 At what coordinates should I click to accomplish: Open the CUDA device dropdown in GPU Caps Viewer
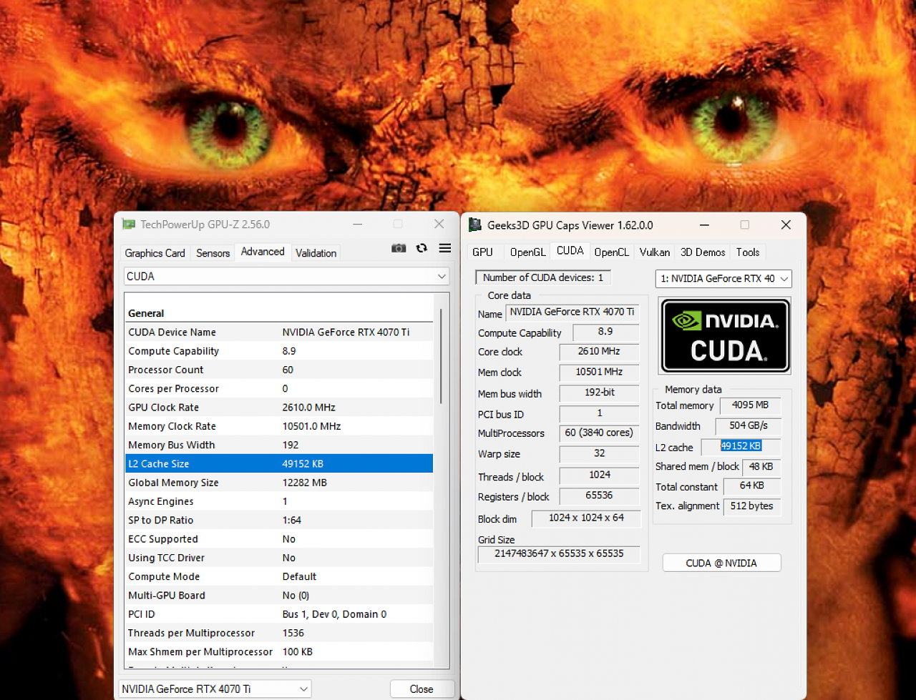click(723, 278)
